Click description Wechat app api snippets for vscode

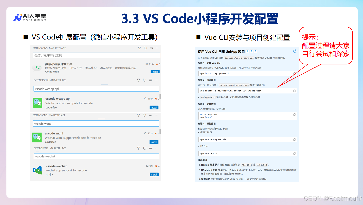pos(69,103)
